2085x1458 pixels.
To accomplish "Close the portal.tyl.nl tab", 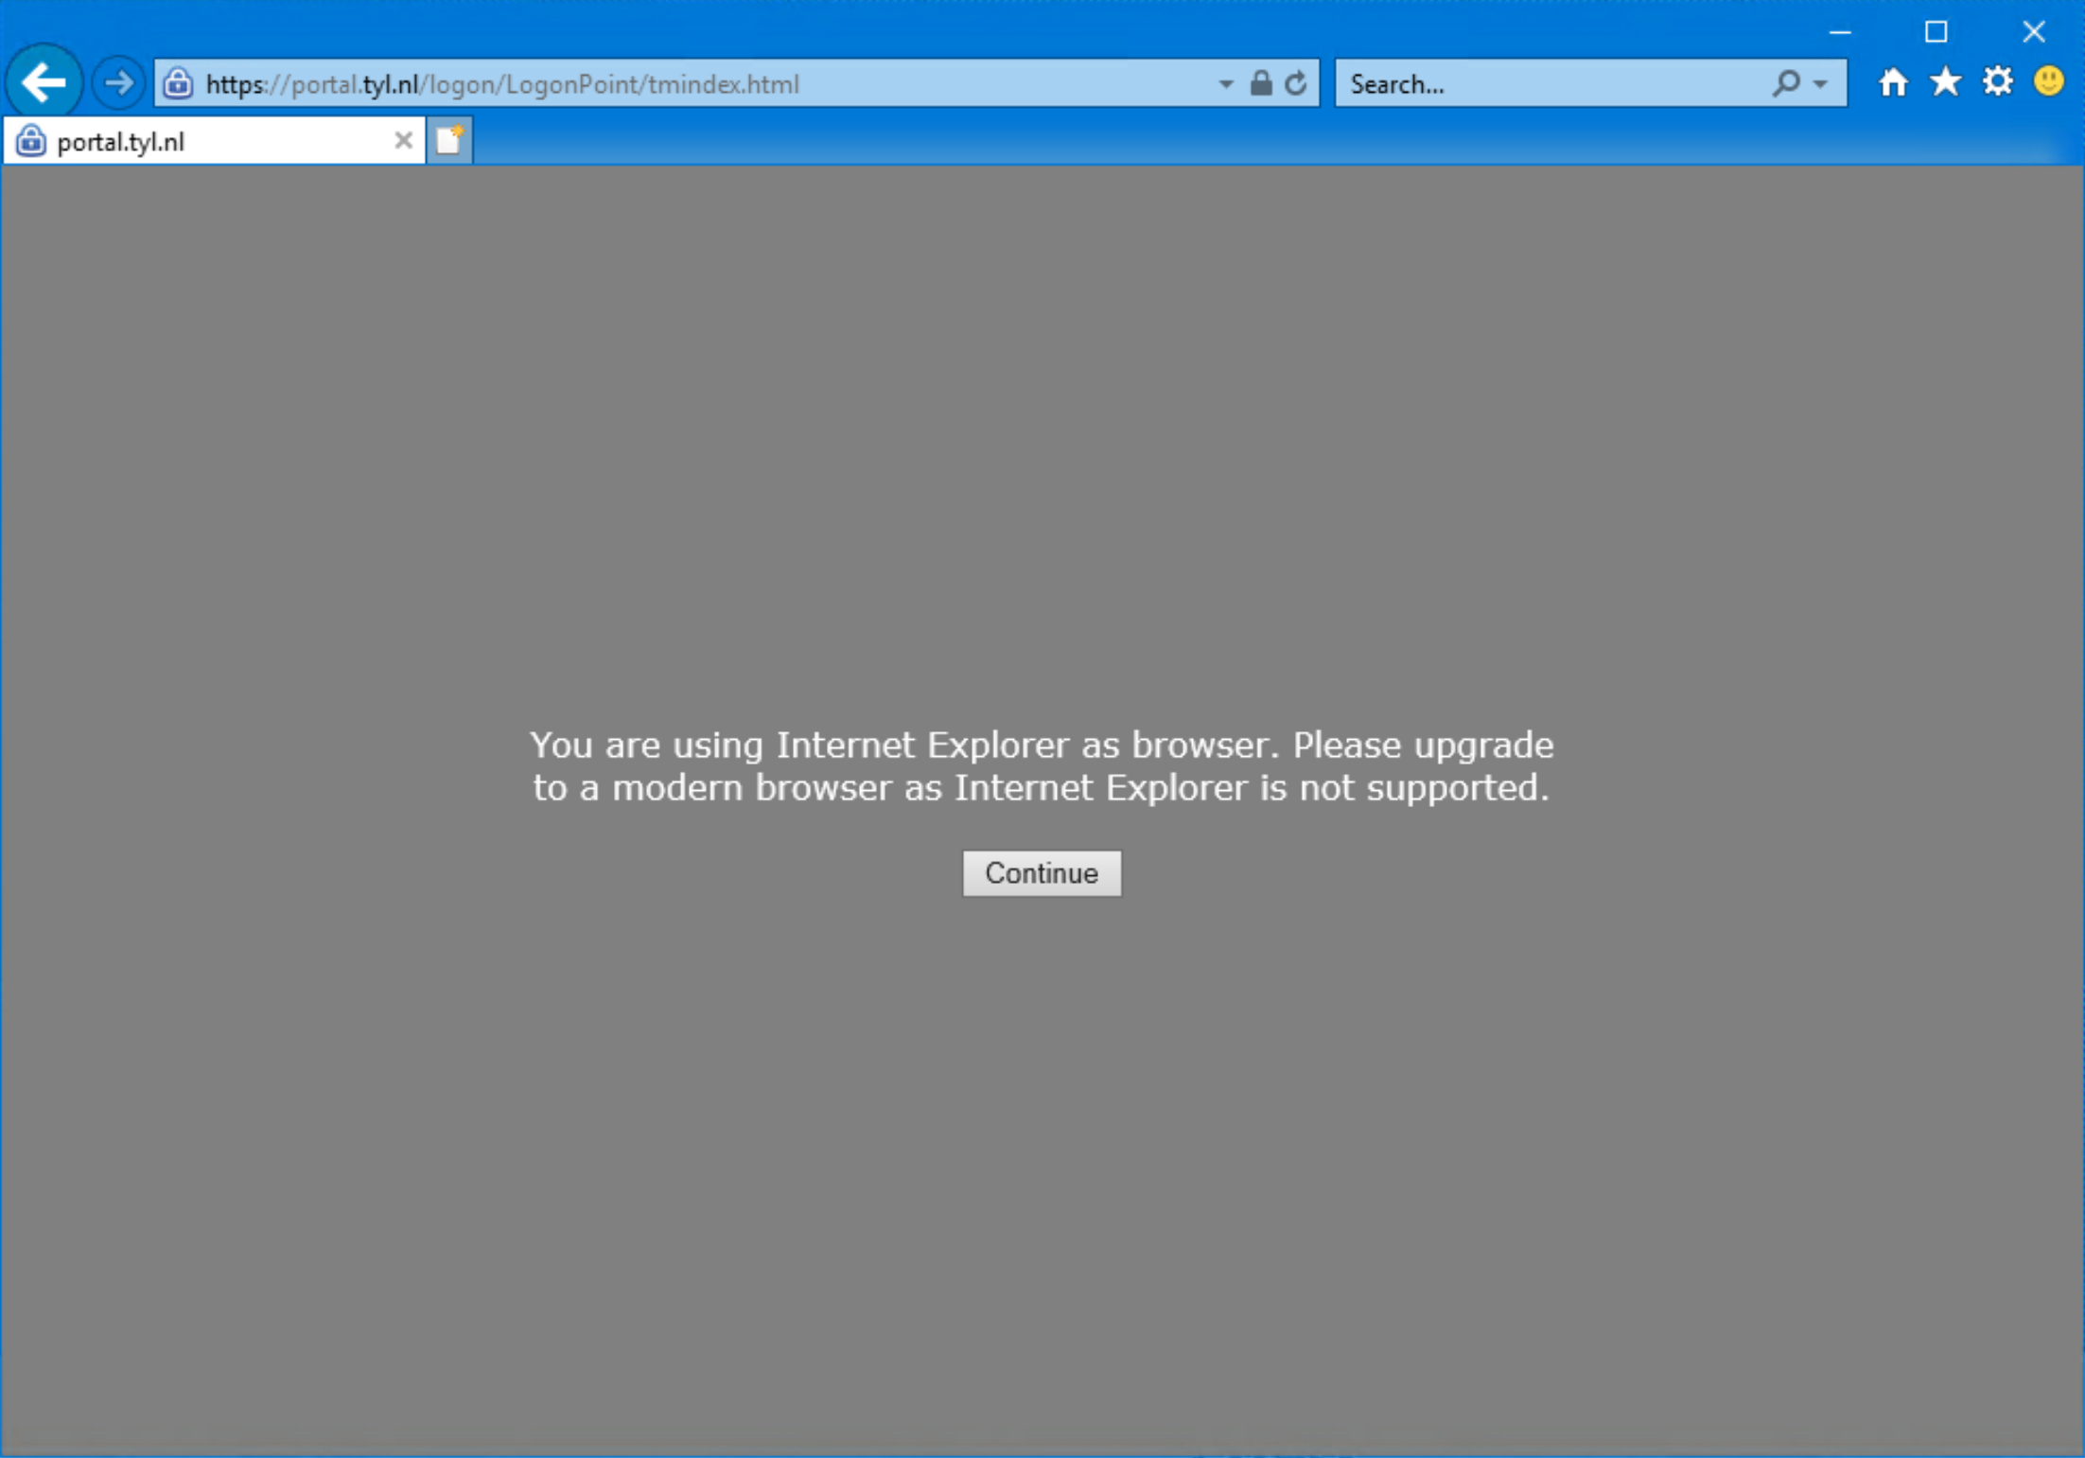I will pyautogui.click(x=403, y=140).
